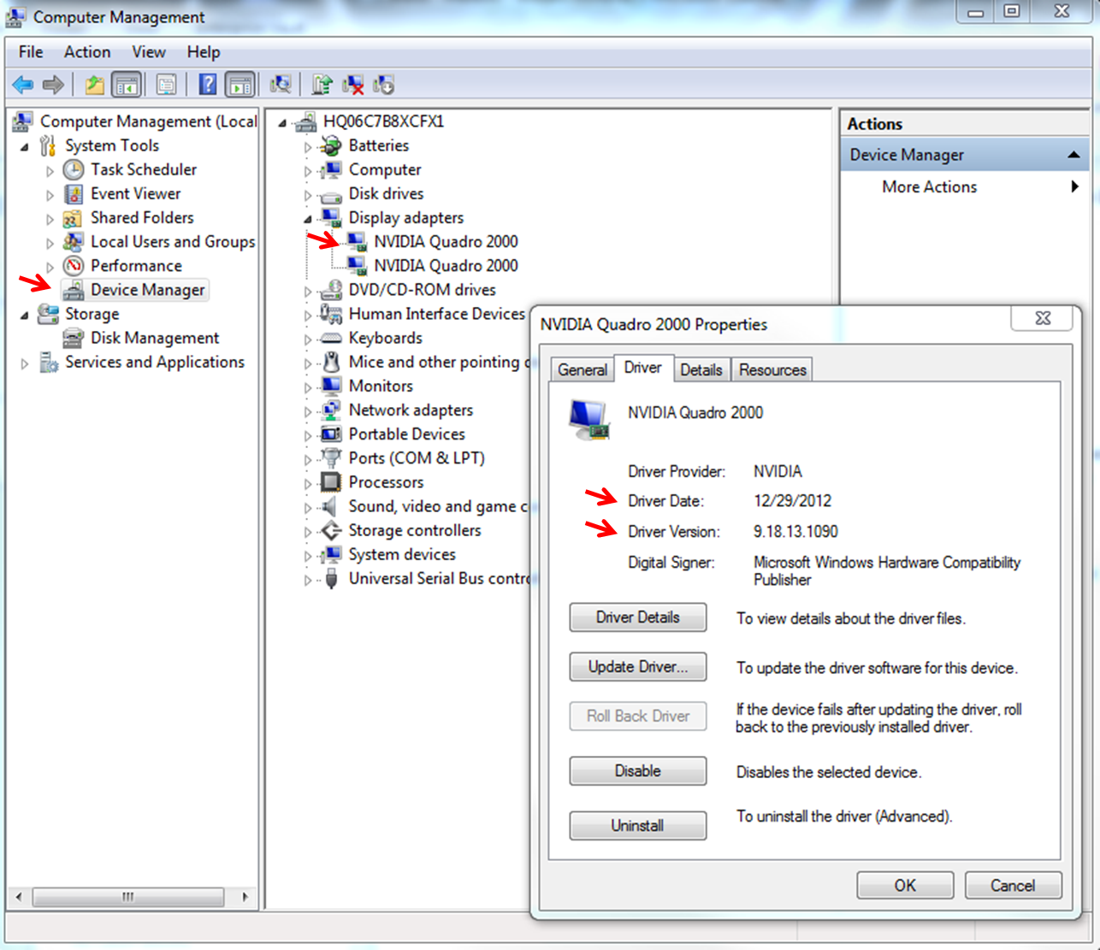Image resolution: width=1100 pixels, height=950 pixels.
Task: Open the View menu
Action: click(x=149, y=52)
